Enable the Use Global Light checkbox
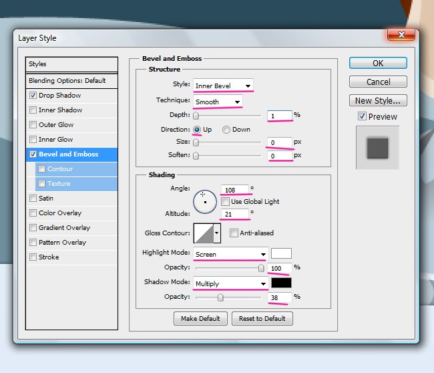The height and width of the screenshot is (373, 434). (226, 201)
